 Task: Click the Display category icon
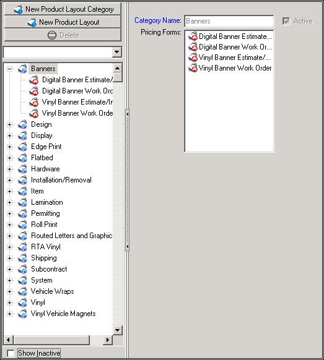pos(22,135)
